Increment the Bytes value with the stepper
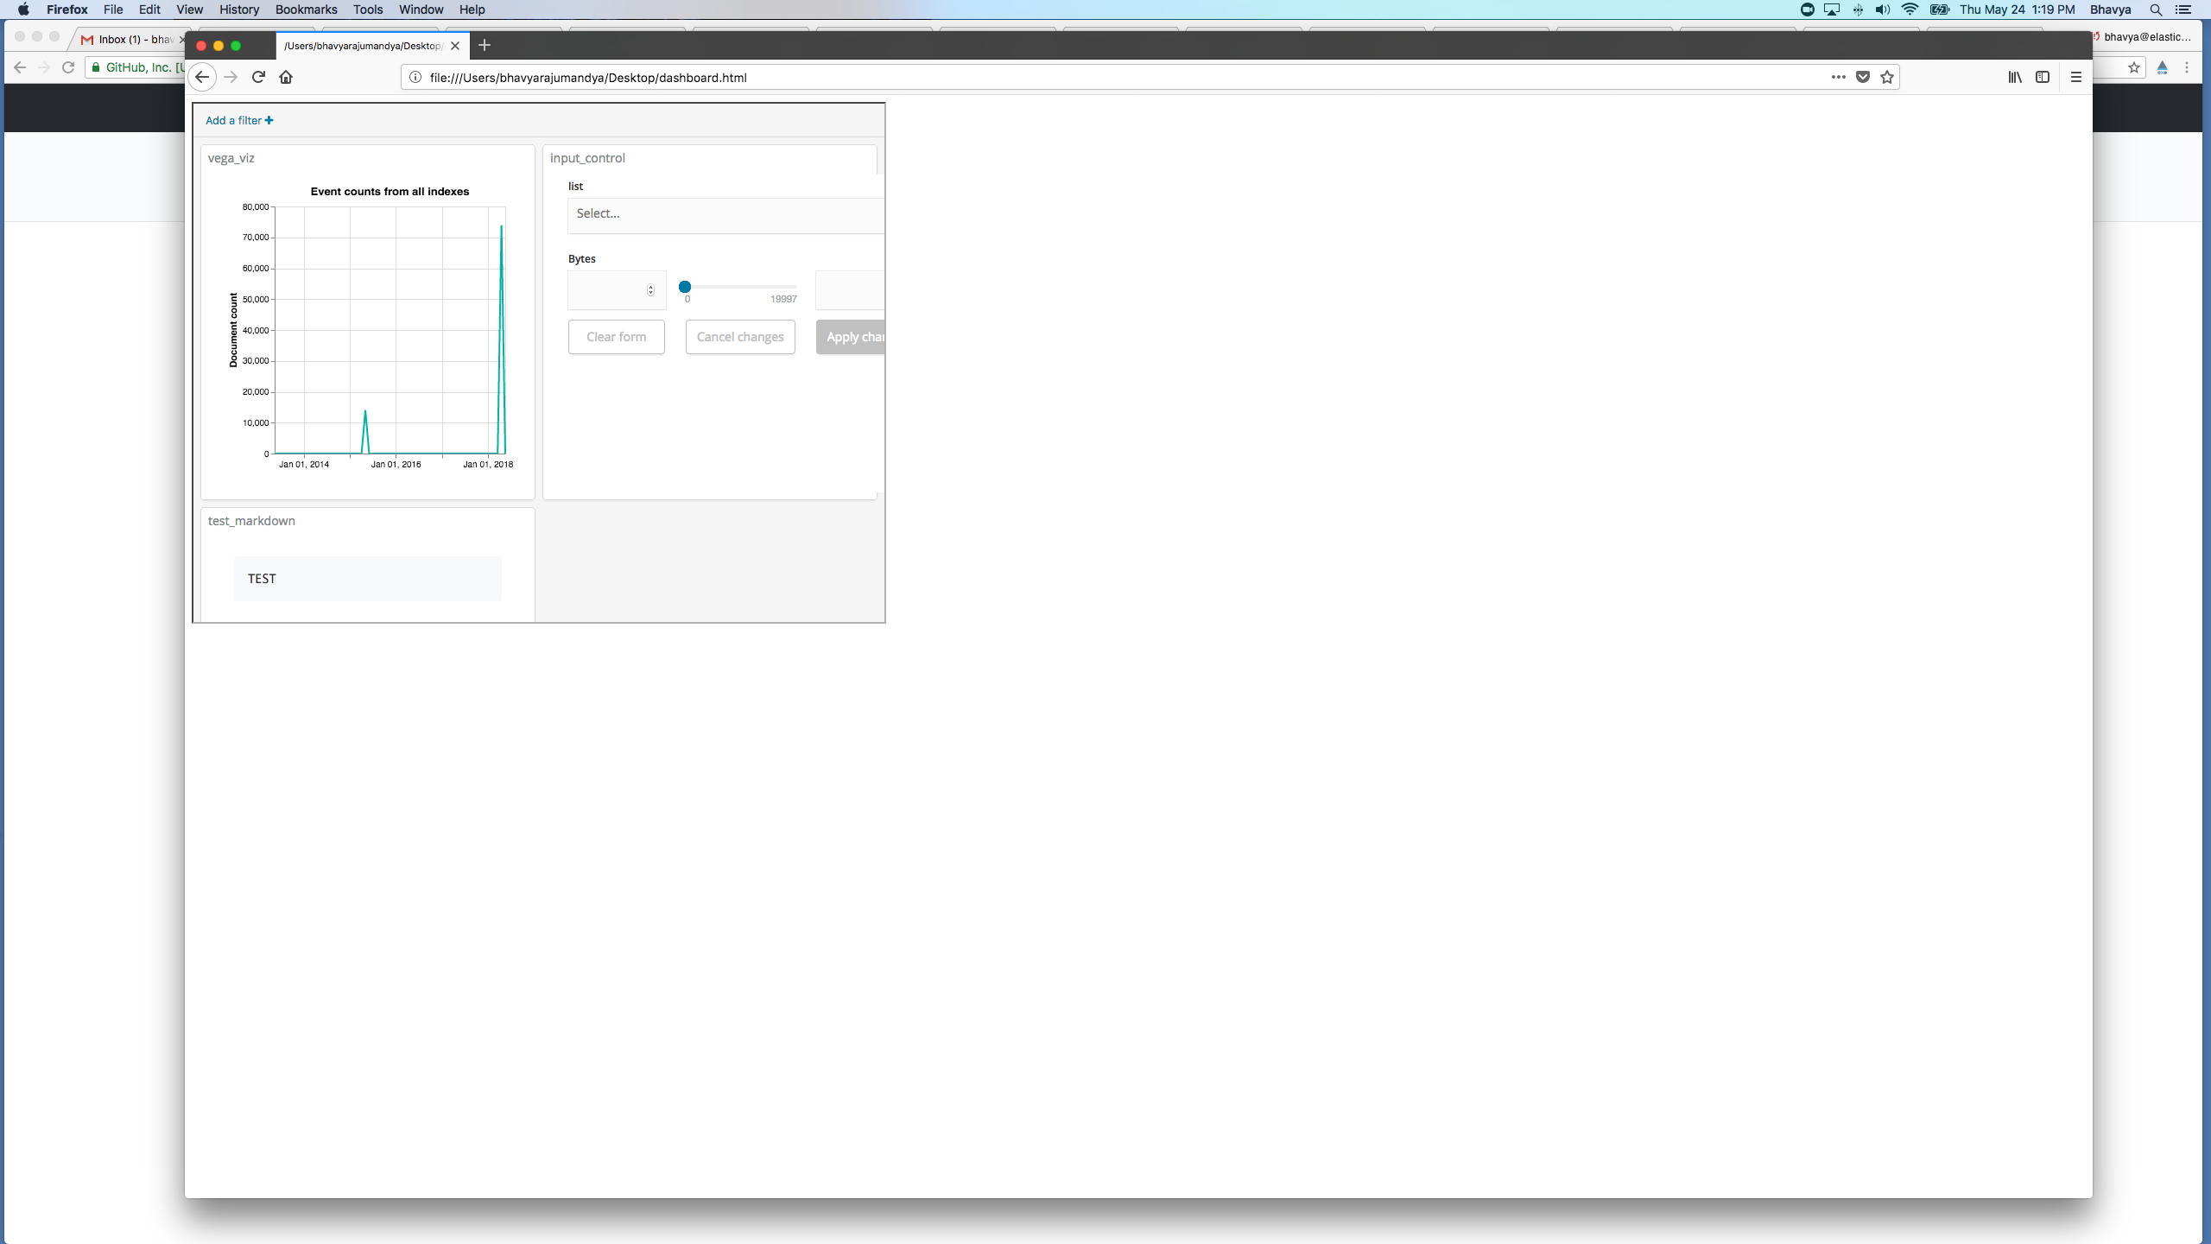This screenshot has height=1244, width=2211. coord(651,287)
